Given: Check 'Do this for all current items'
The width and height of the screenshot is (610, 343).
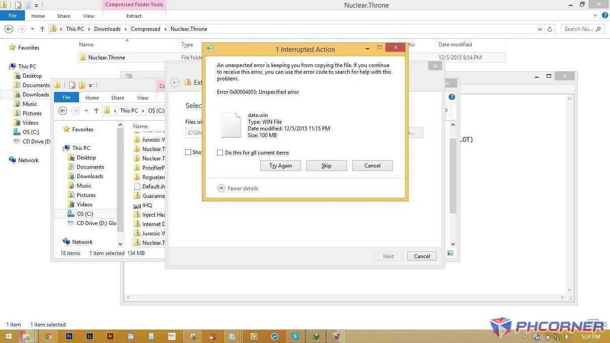Looking at the screenshot, I should click(x=220, y=153).
